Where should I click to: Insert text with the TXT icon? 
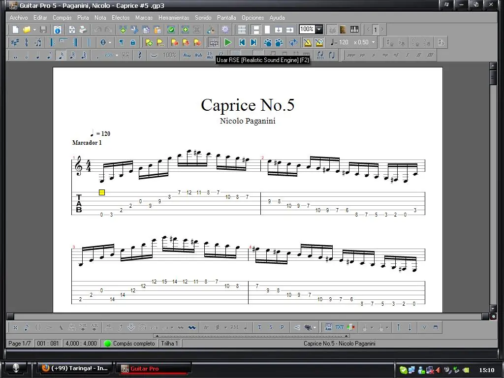coord(340,327)
